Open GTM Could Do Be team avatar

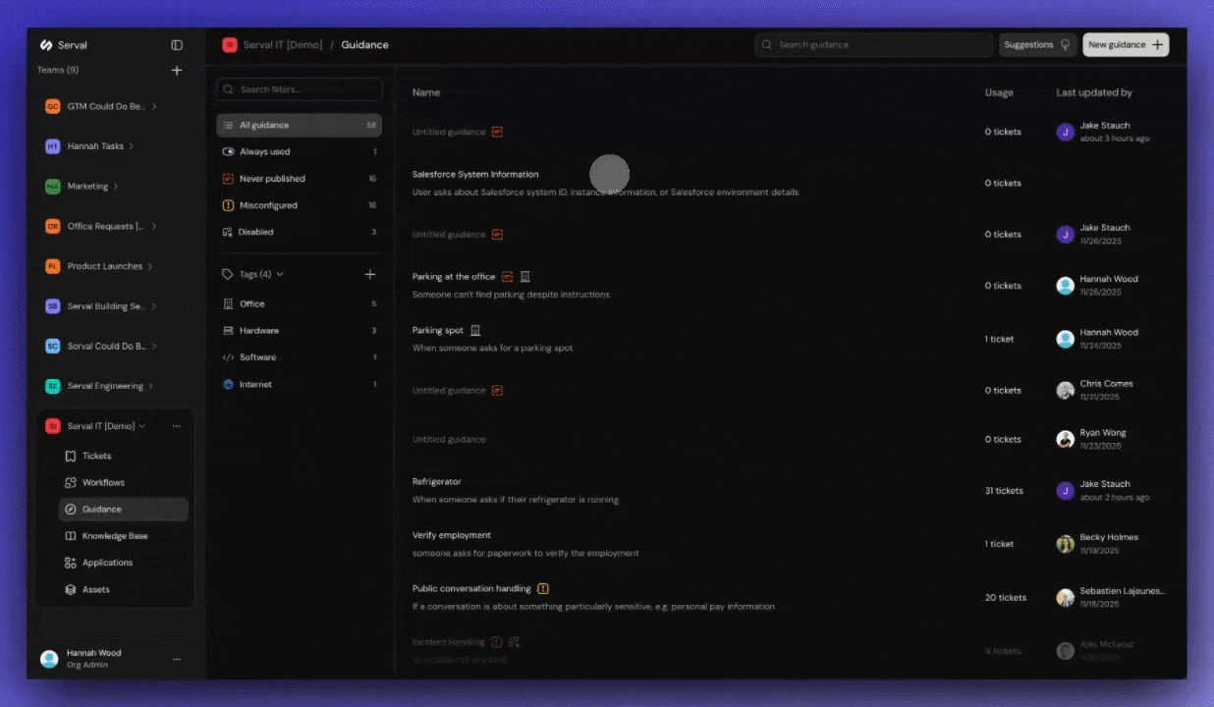[53, 106]
